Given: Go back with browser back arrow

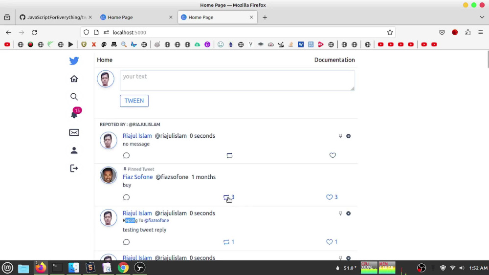Looking at the screenshot, I should [x=8, y=32].
